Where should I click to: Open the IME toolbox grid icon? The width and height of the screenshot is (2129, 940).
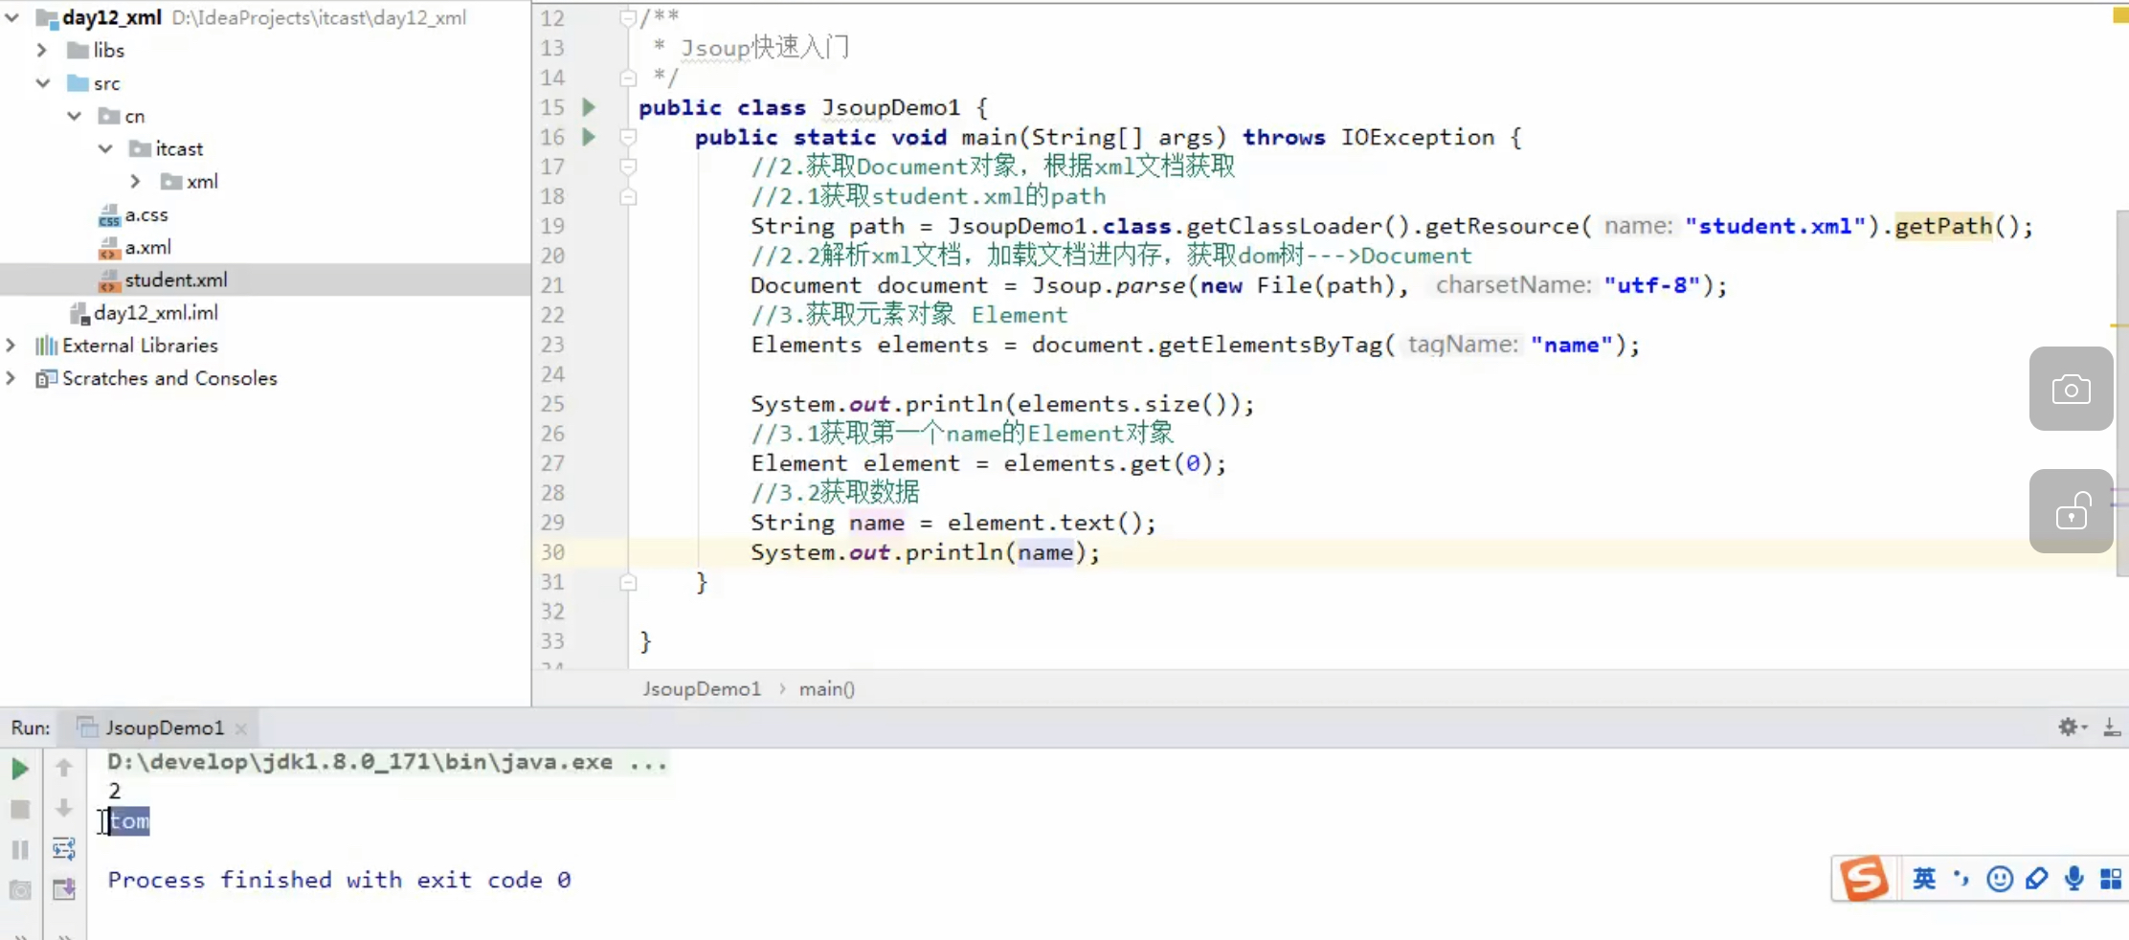pos(2111,879)
